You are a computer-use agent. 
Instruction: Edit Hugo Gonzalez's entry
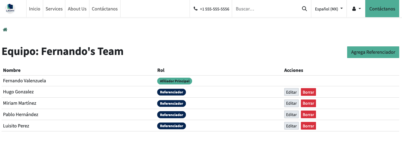point(291,92)
